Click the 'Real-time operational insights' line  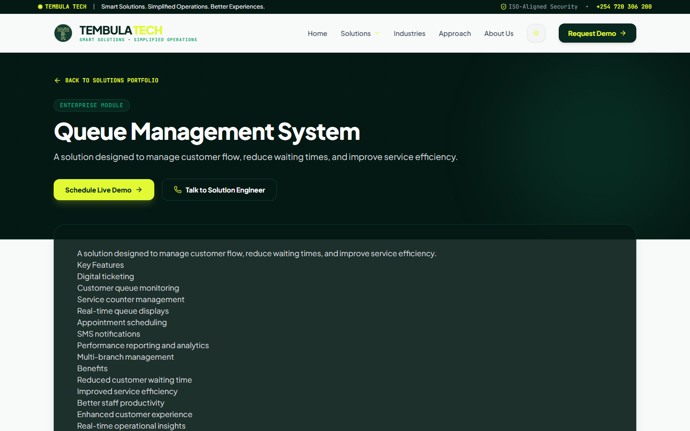click(x=131, y=426)
